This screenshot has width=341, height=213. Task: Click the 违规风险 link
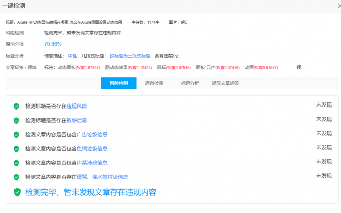tap(77, 106)
